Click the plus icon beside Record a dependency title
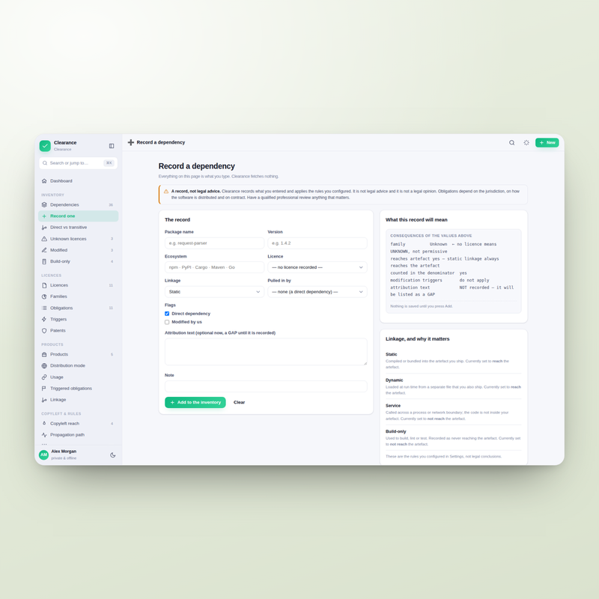 (x=131, y=142)
